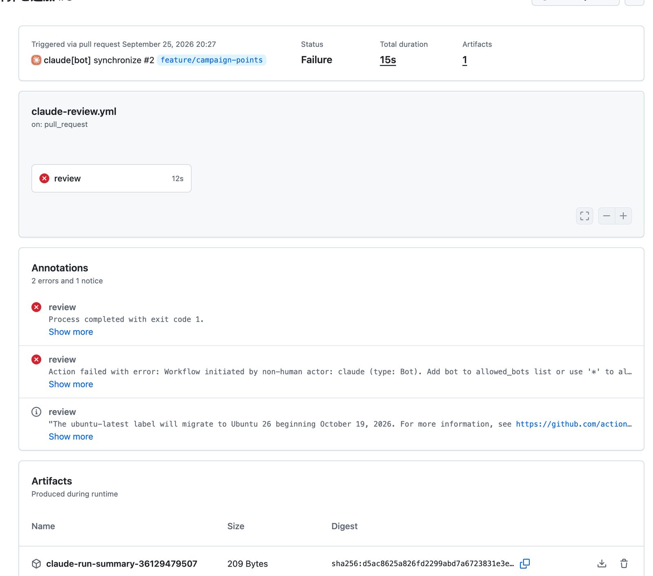Click the 'Name' column header

click(x=43, y=526)
